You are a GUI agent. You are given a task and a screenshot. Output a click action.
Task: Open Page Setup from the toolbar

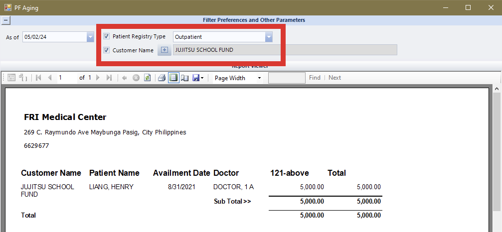(x=184, y=78)
